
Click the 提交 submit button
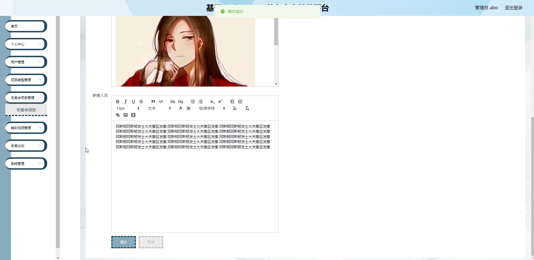[x=124, y=242]
